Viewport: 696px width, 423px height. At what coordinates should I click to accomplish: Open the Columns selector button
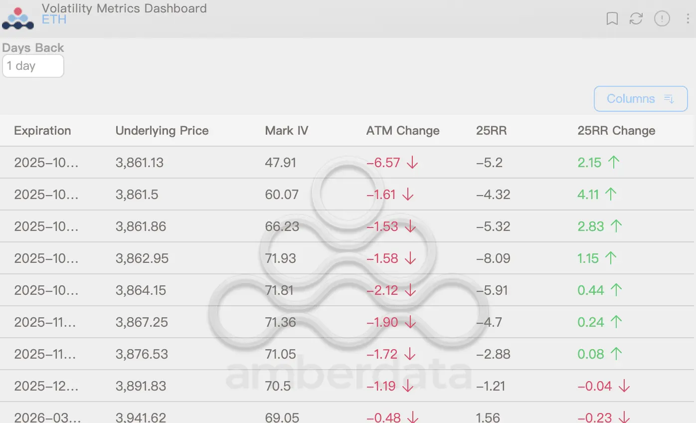(641, 99)
